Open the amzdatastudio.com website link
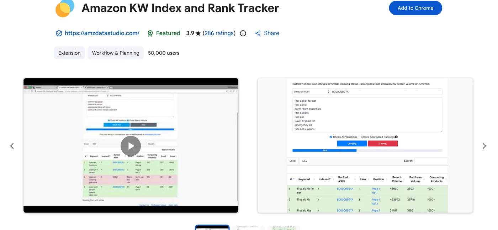 coord(102,33)
